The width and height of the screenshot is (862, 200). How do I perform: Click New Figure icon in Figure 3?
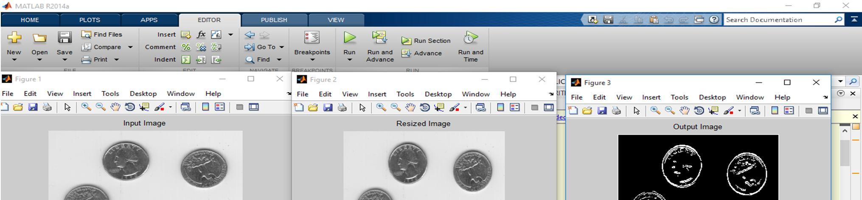point(573,111)
